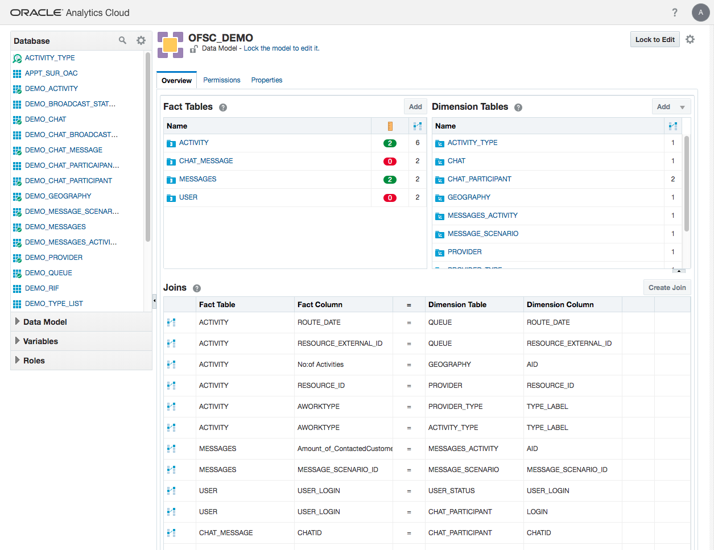
Task: Switch to the Properties tab
Action: point(267,80)
